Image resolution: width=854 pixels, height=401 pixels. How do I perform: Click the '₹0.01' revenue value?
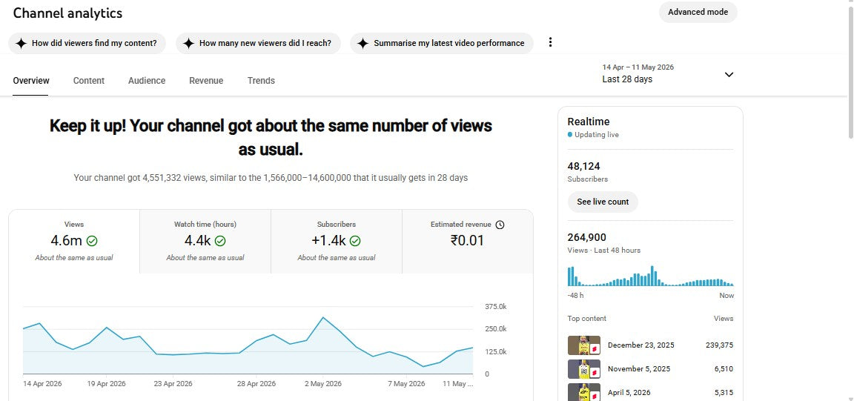point(467,240)
